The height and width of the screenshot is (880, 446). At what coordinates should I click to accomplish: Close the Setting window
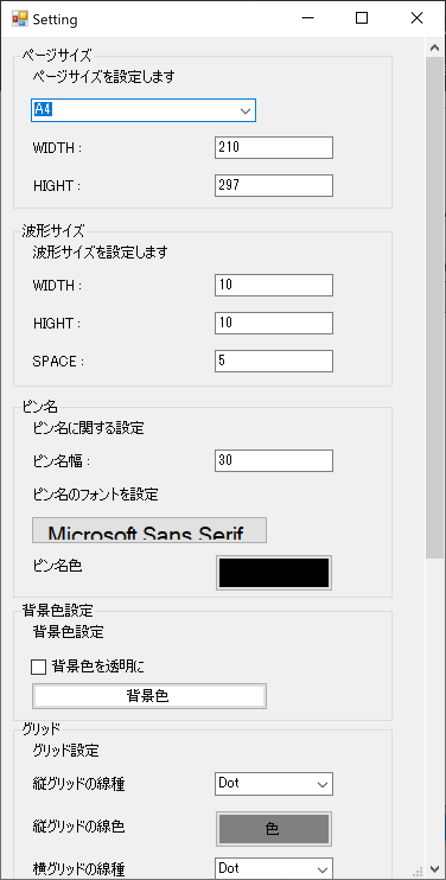click(x=417, y=18)
